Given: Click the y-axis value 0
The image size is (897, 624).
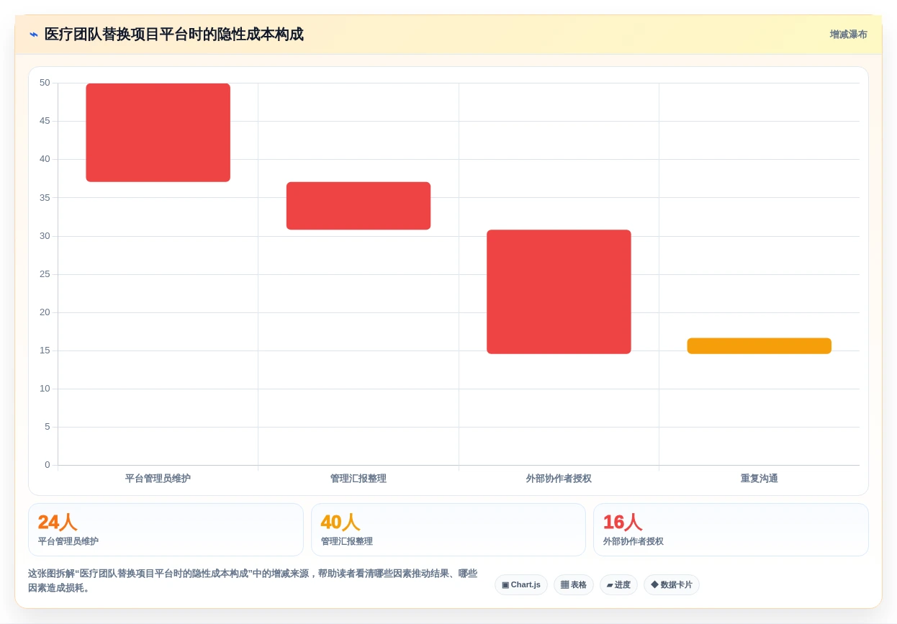Looking at the screenshot, I should pos(48,465).
